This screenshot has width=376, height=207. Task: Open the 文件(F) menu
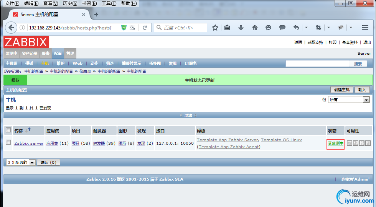pos(12,3)
